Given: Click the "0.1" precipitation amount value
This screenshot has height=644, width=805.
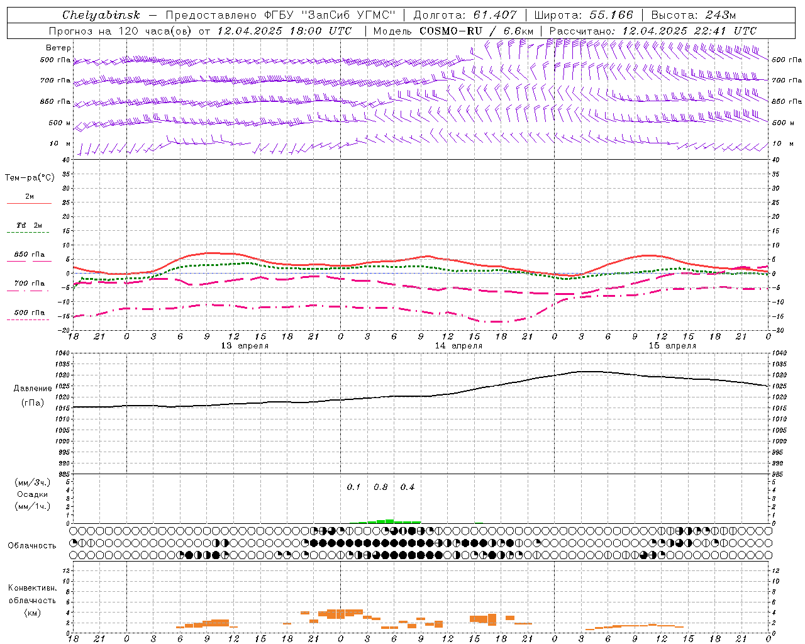Looking at the screenshot, I should (354, 487).
